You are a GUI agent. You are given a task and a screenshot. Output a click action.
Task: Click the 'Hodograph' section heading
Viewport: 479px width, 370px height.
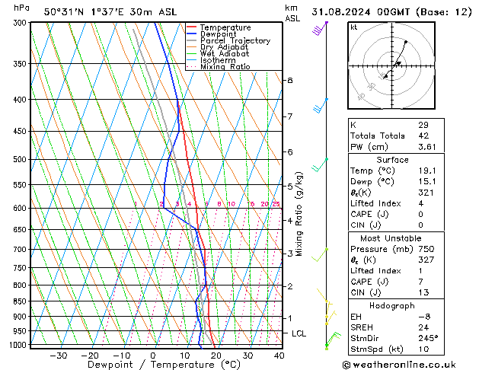[392, 306]
